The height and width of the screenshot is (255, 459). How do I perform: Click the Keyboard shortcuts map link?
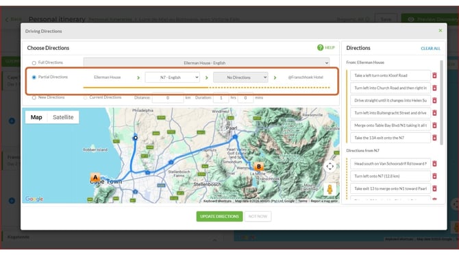pos(217,201)
